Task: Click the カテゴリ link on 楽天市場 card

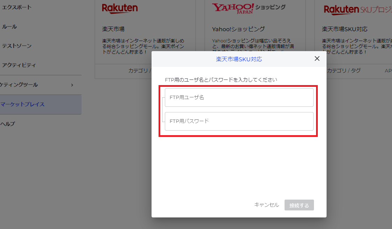Action: (138, 71)
